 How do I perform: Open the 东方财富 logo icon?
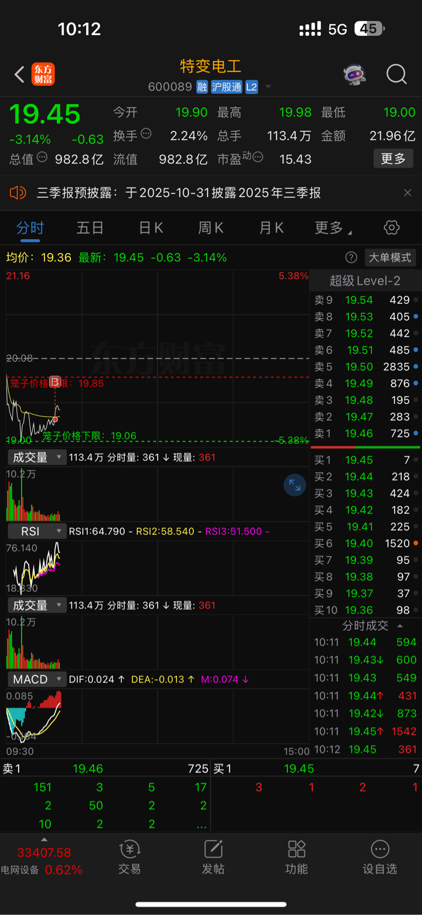(43, 74)
